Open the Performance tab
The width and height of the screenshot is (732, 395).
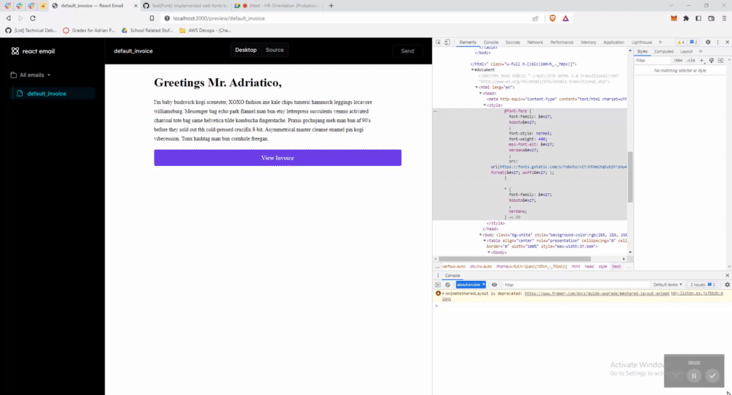point(561,42)
